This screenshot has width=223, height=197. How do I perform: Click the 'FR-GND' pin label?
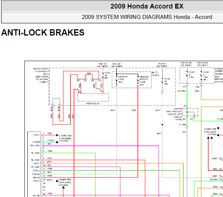pos(35,167)
